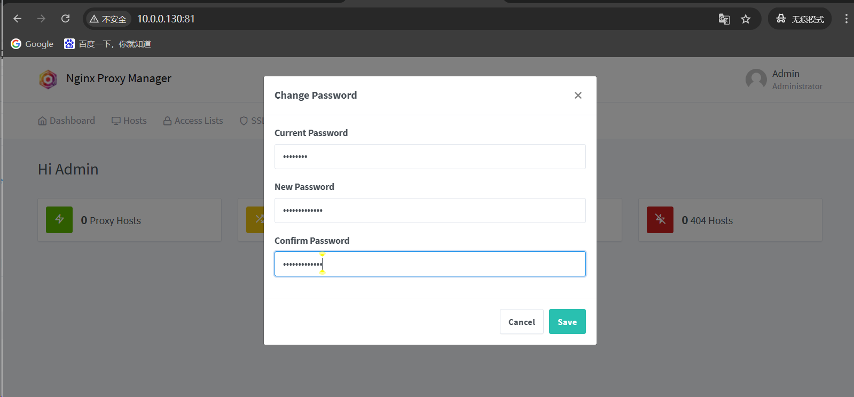Image resolution: width=854 pixels, height=397 pixels.
Task: Click the Nginx Proxy Manager logo icon
Action: 48,79
